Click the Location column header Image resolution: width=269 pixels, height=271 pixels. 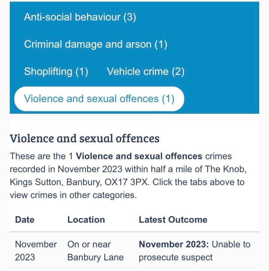click(86, 220)
